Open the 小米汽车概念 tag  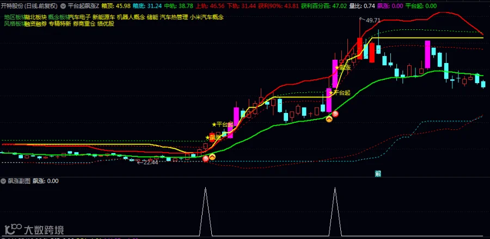tap(206, 17)
